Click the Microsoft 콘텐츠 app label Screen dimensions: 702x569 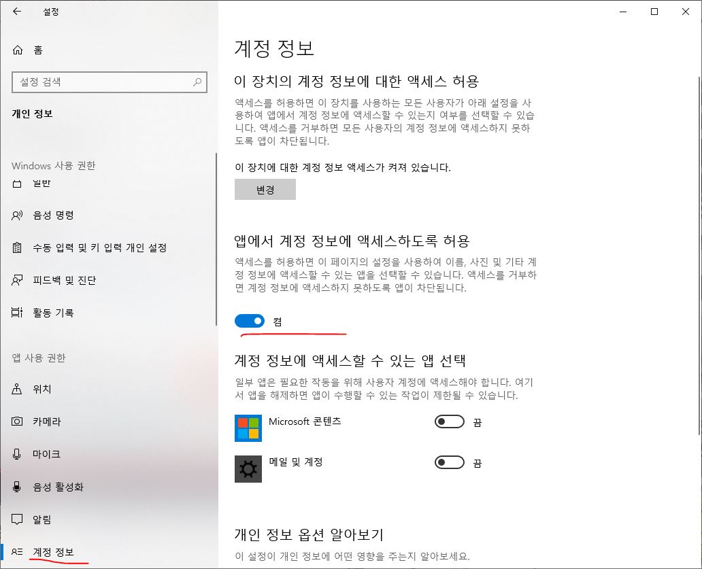pyautogui.click(x=305, y=421)
